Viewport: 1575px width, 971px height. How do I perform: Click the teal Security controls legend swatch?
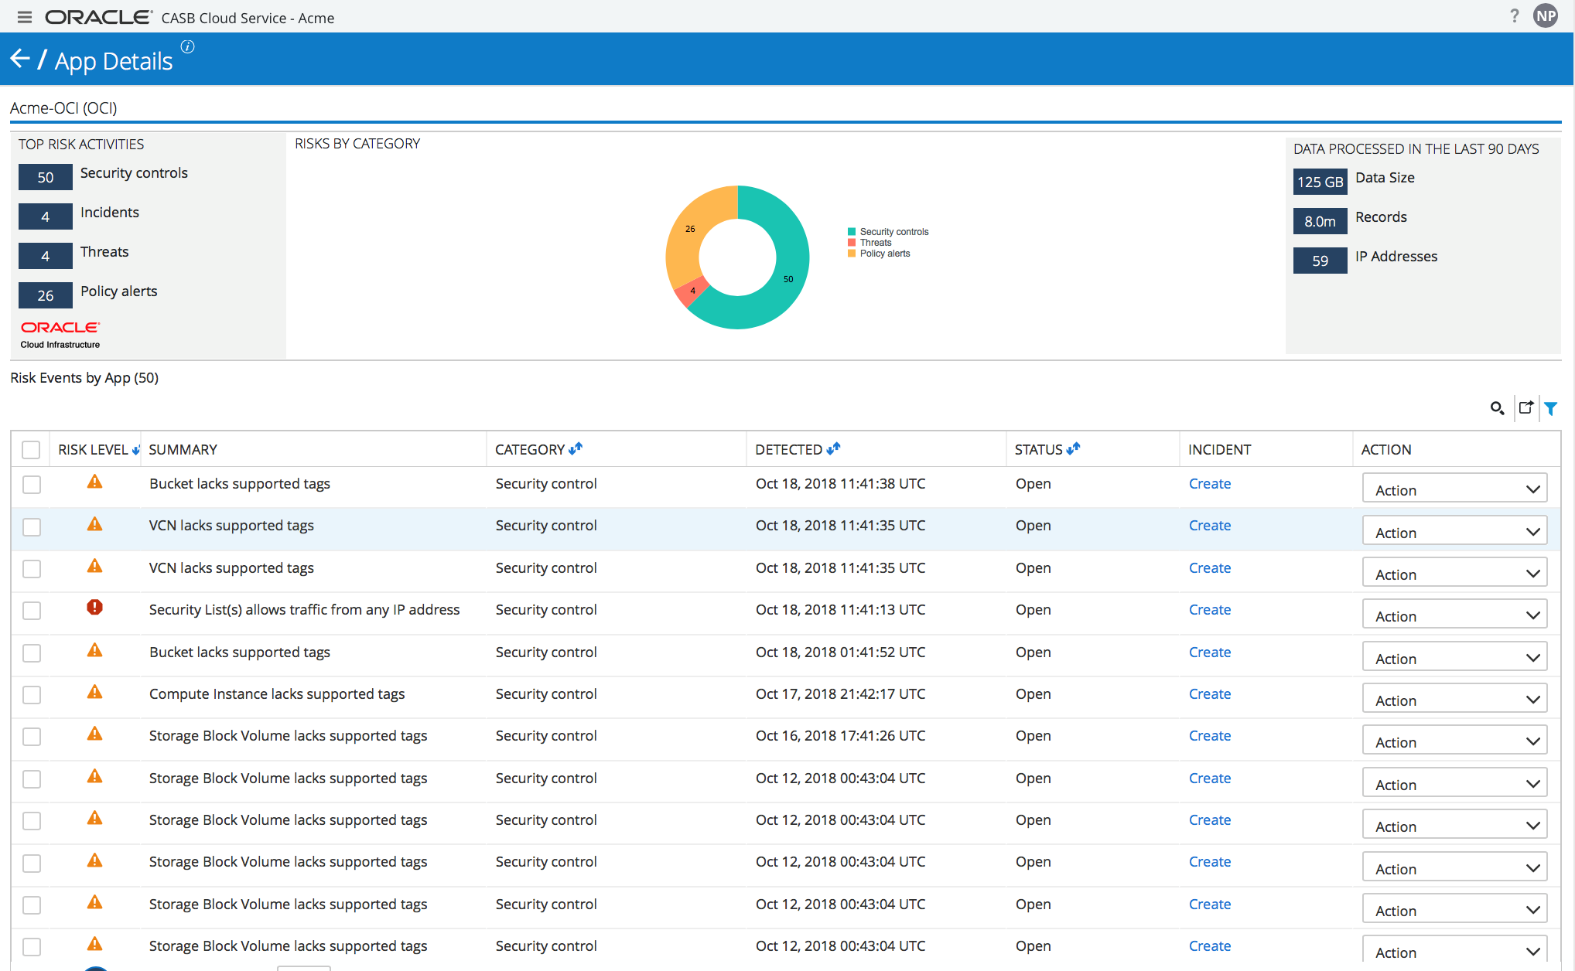coord(852,232)
